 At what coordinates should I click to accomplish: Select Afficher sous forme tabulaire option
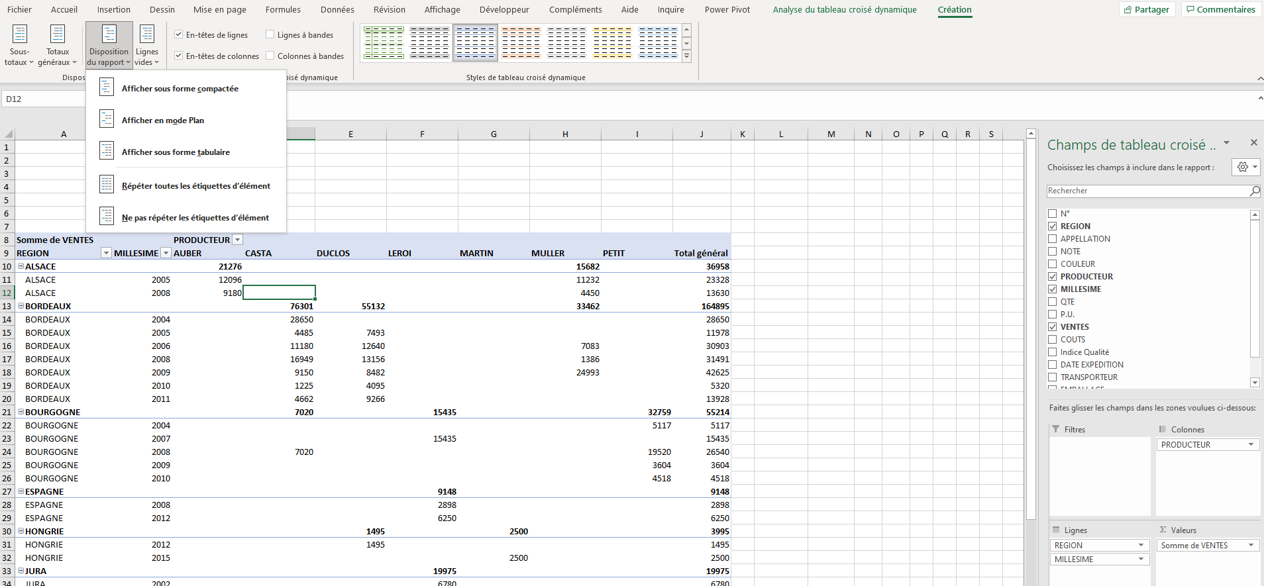[176, 152]
